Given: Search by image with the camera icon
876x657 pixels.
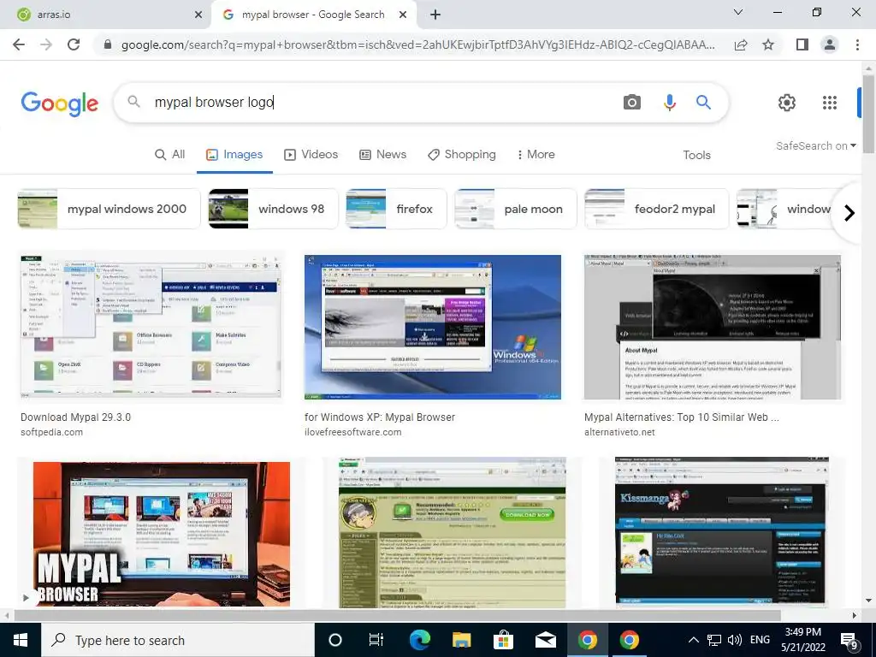Looking at the screenshot, I should 632,103.
